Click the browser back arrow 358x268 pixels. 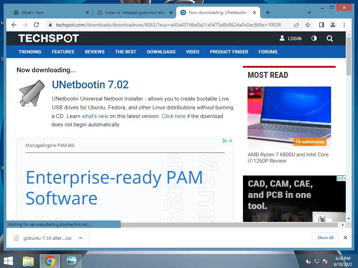pos(14,25)
